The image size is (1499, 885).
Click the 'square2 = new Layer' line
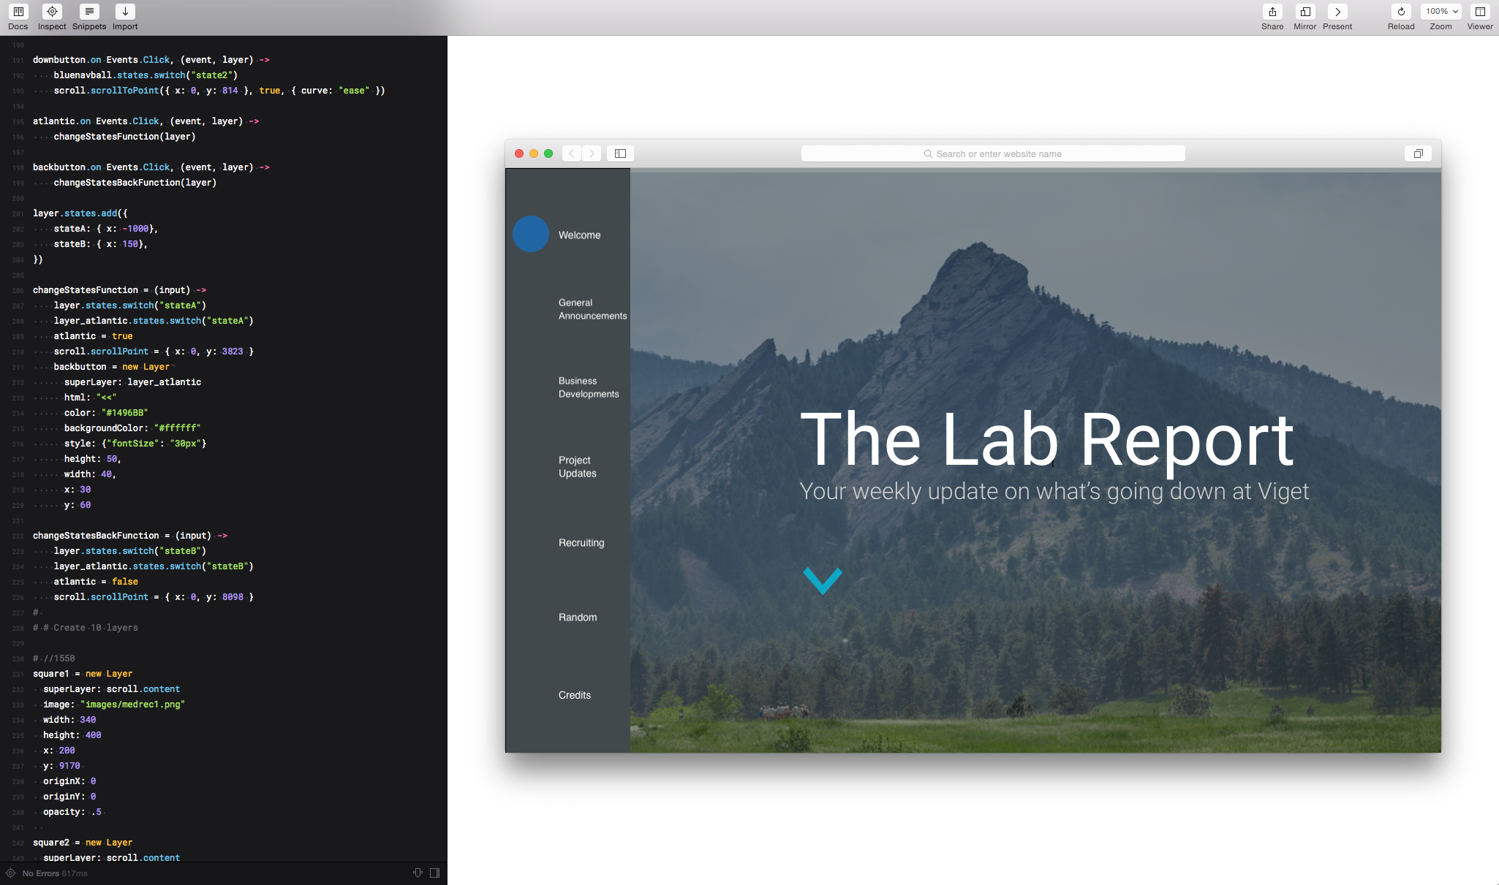point(83,843)
